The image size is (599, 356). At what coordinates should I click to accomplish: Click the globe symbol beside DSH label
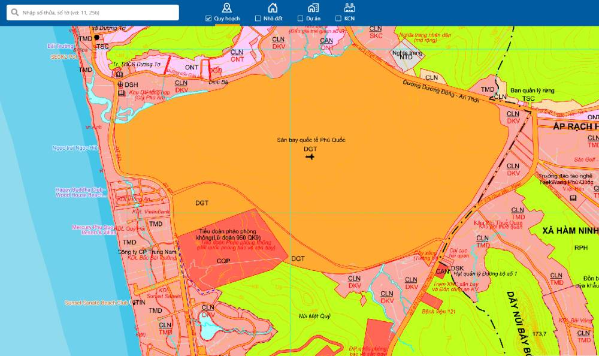pyautogui.click(x=119, y=85)
